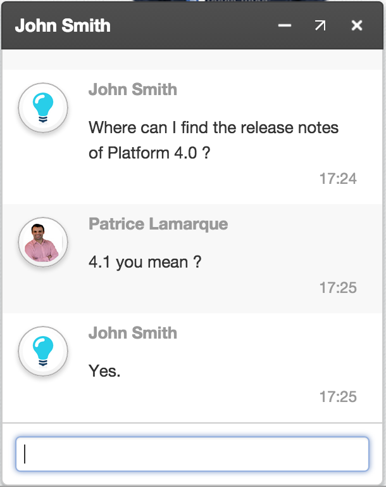Image resolution: width=386 pixels, height=487 pixels.
Task: Pop out chat using arrow icon
Action: click(x=320, y=25)
